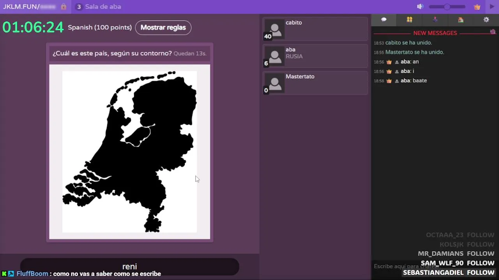Click the "MR_DAMIANS FOLLOW" alert
Viewport: 499px width, 280px height.
pyautogui.click(x=456, y=254)
